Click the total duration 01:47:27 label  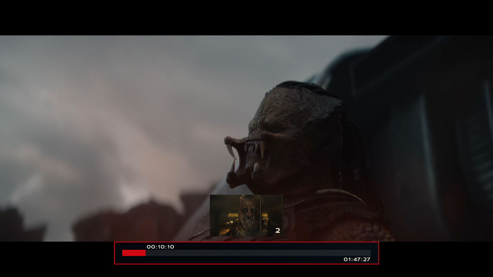[x=357, y=259]
